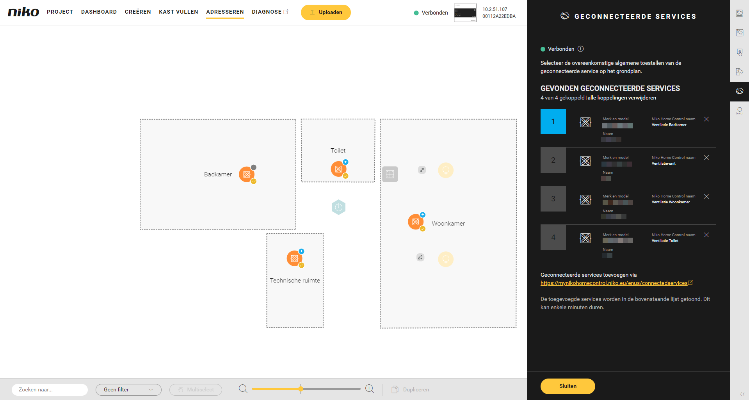The width and height of the screenshot is (749, 400).
Task: Click 'alle koppelingen verwijderen' link
Action: tap(622, 98)
